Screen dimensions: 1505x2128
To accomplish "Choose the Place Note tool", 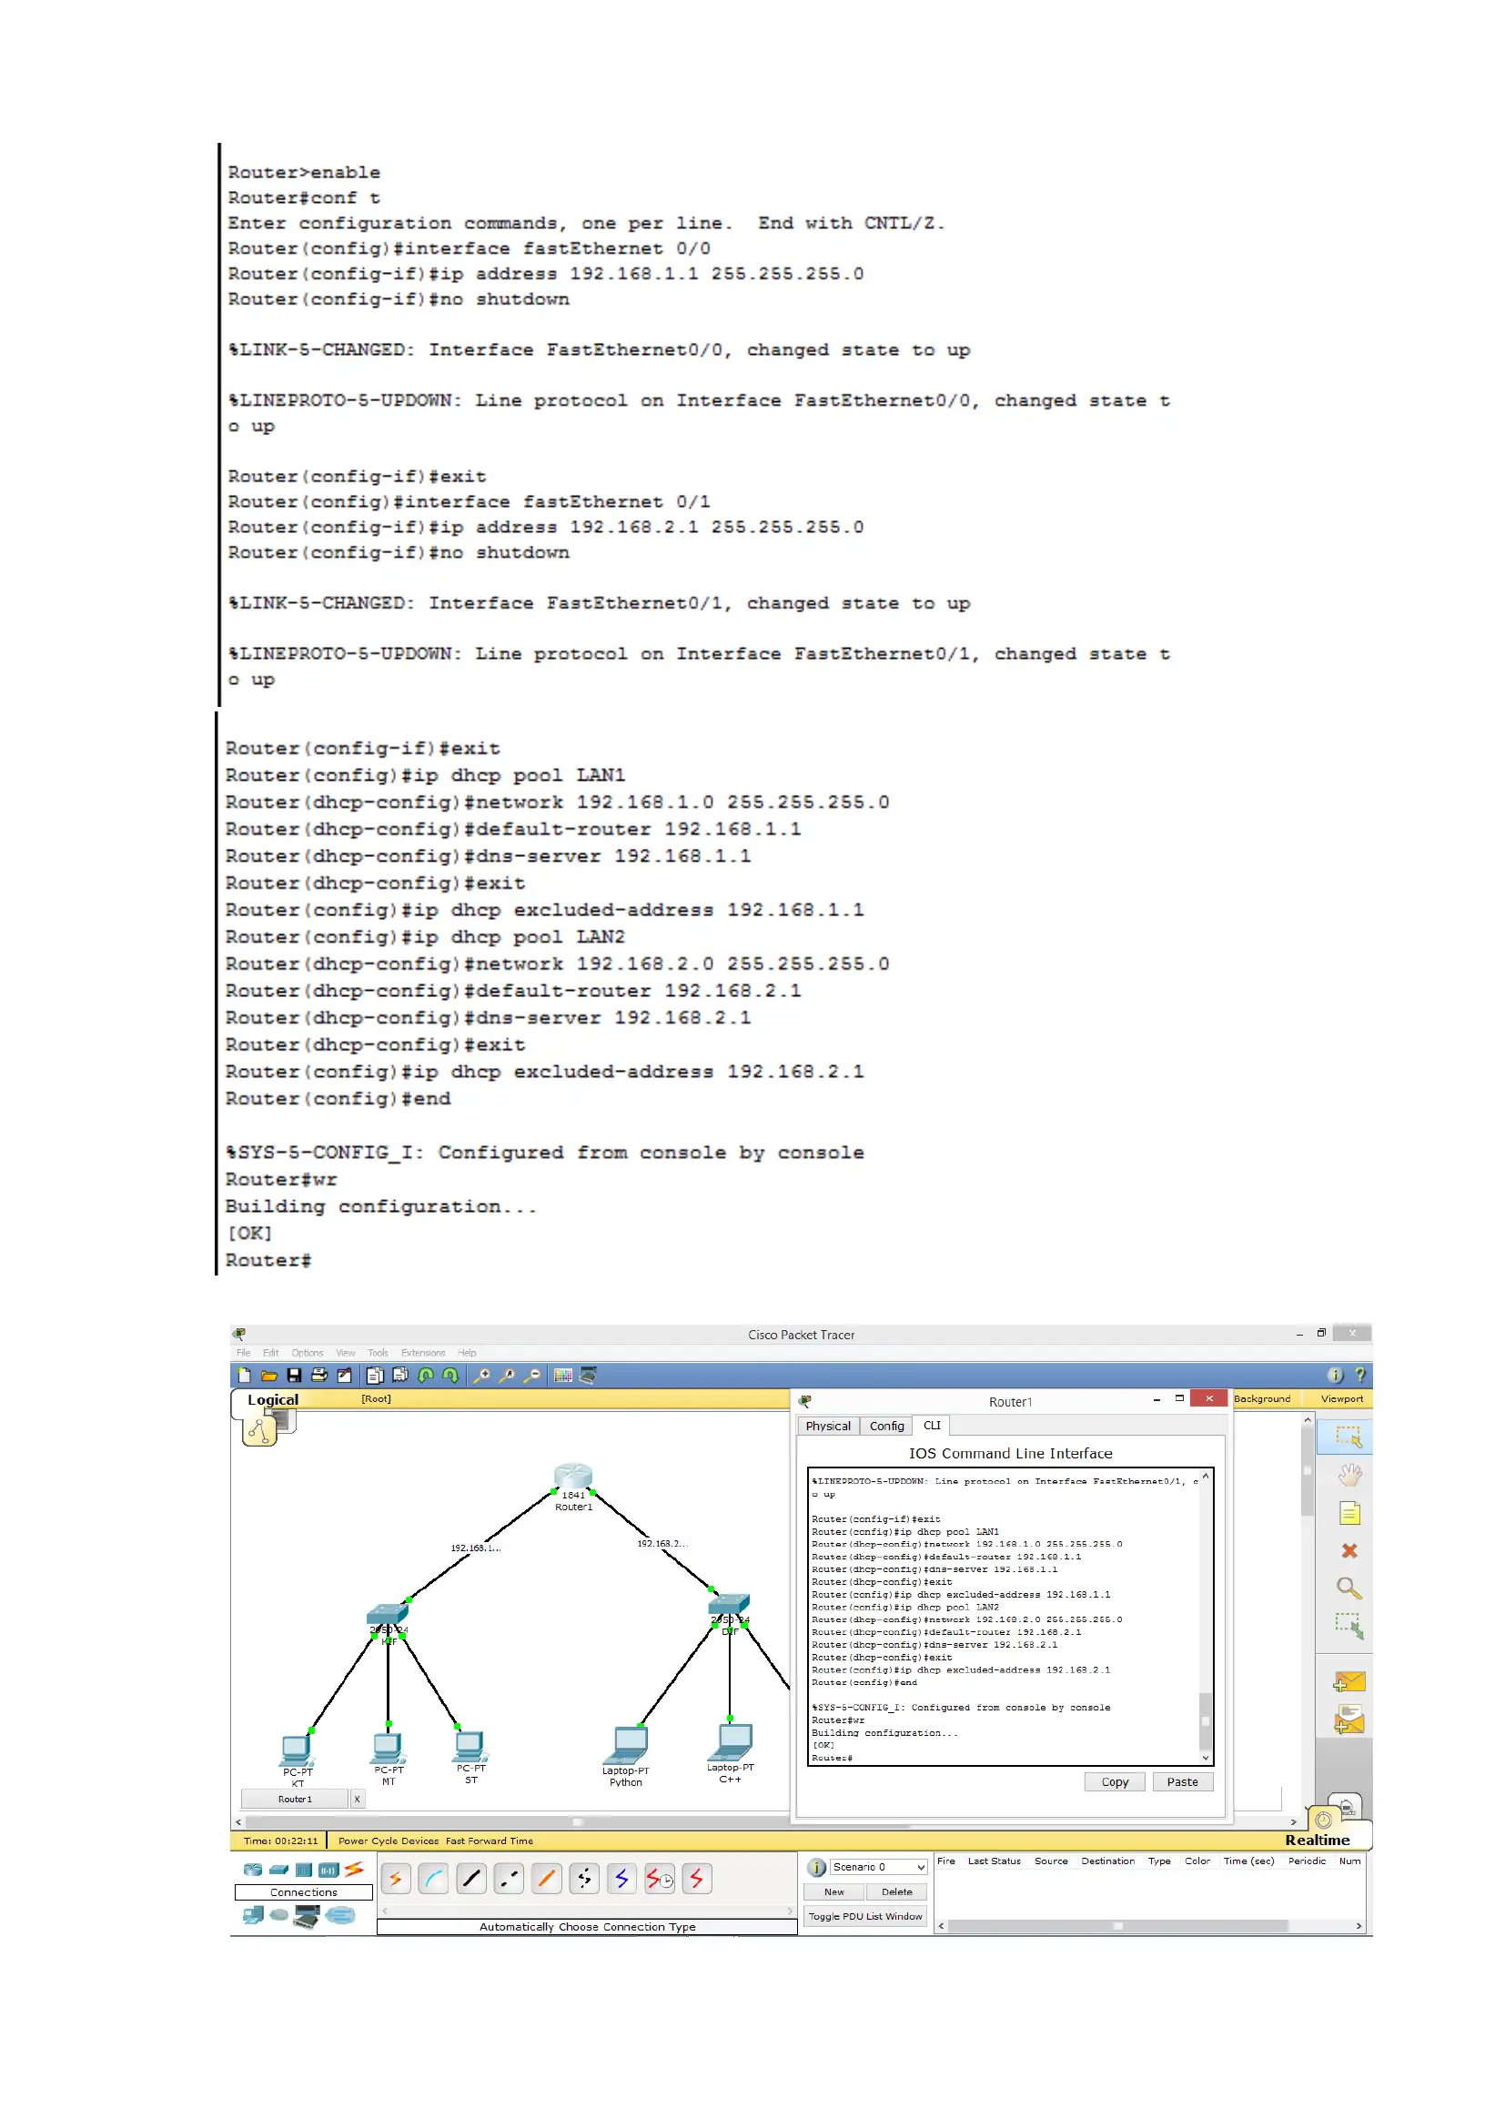I will click(1349, 1514).
